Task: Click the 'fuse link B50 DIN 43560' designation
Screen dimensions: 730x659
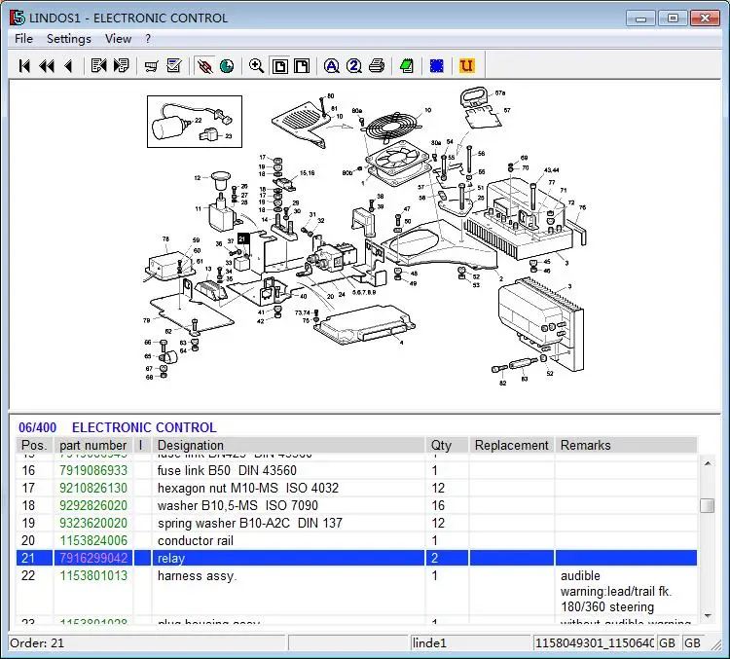Action: (227, 470)
